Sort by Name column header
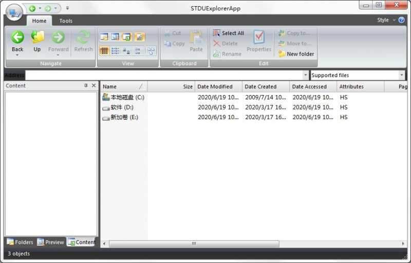The width and height of the screenshot is (411, 263). point(124,87)
